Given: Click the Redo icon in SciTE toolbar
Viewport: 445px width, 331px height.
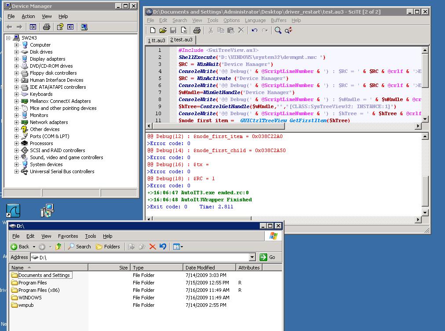Looking at the screenshot, I should tap(265, 30).
